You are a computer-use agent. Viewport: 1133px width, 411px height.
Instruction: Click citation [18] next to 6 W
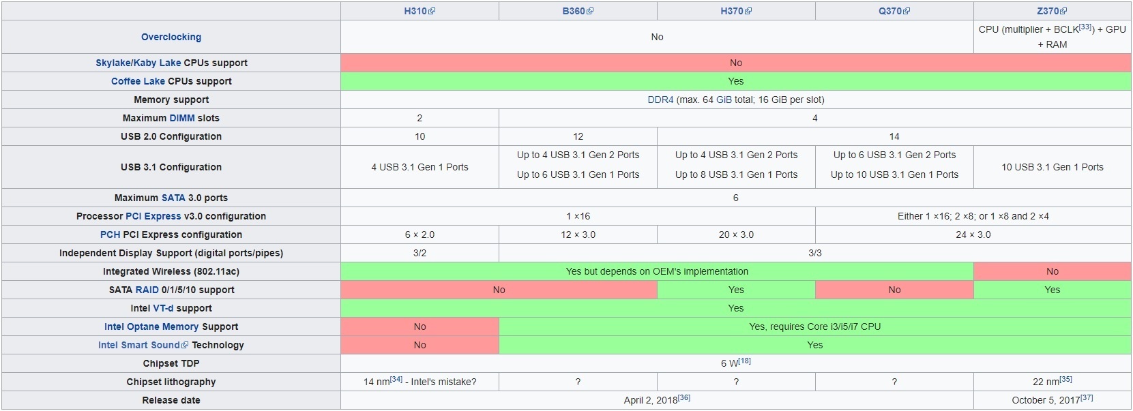coord(745,361)
